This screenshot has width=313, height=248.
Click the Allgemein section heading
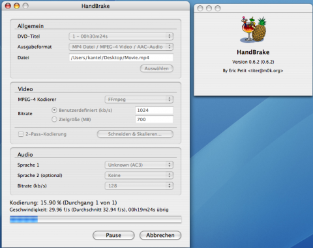(31, 26)
